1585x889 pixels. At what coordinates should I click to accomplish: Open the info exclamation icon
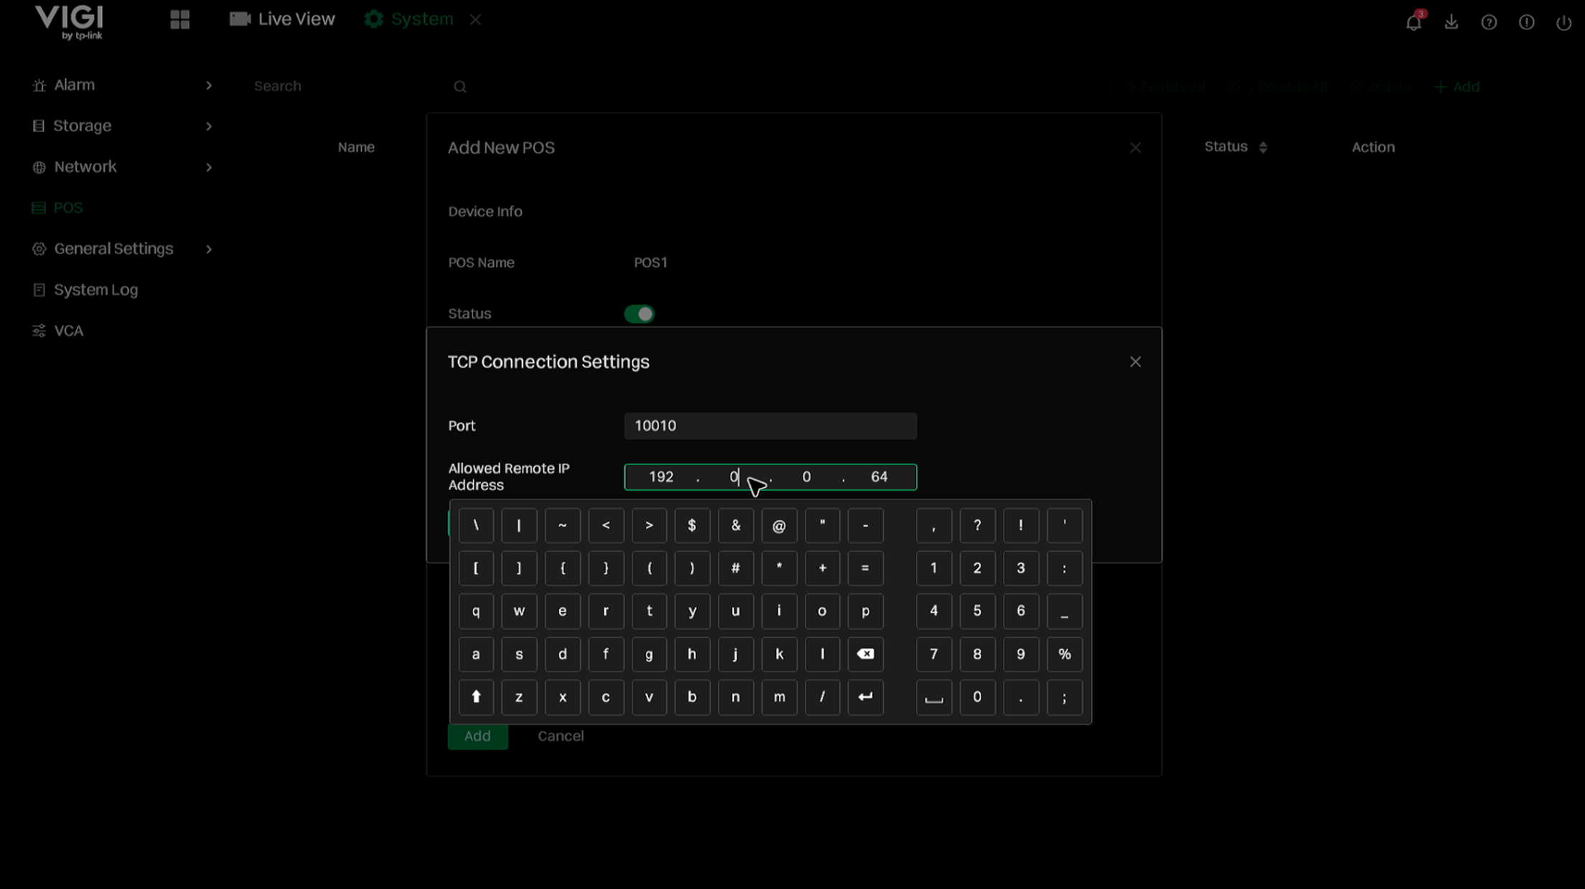1526,22
